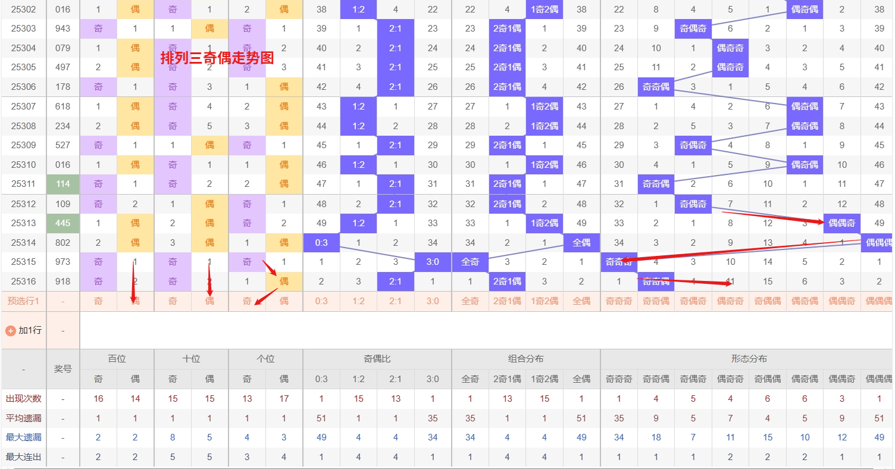This screenshot has width=895, height=469.
Task: Toggle 全奇 in the 预选行1 row
Action: click(x=470, y=301)
